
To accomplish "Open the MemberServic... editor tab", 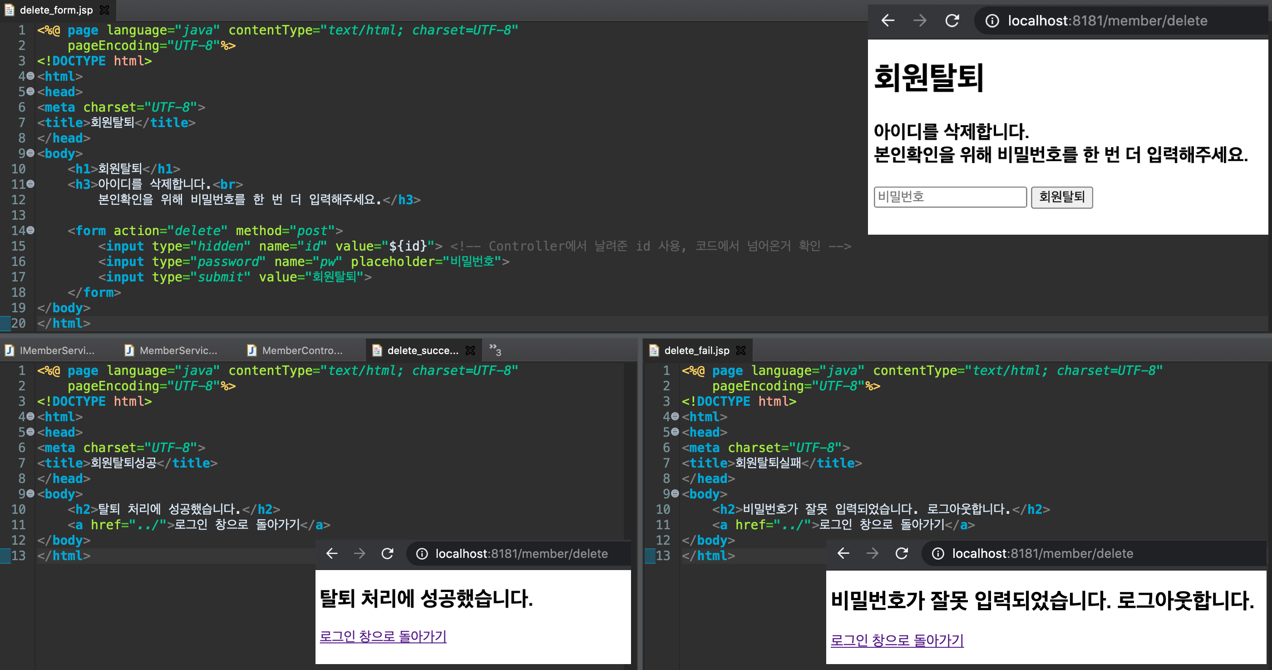I will coord(171,350).
